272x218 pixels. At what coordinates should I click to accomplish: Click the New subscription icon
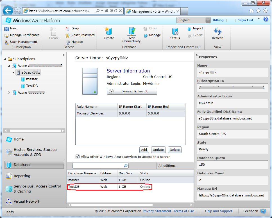[6, 29]
